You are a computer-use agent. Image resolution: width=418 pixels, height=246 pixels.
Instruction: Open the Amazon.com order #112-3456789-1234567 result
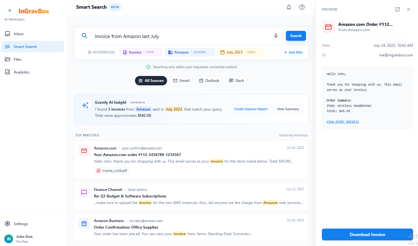click(191, 160)
